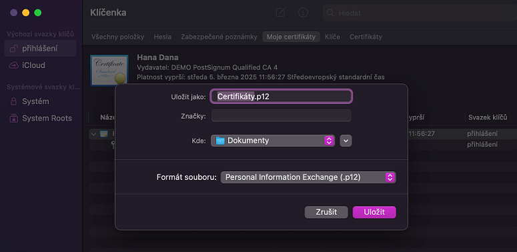Open the Zabezpečené poznámky tab

219,37
